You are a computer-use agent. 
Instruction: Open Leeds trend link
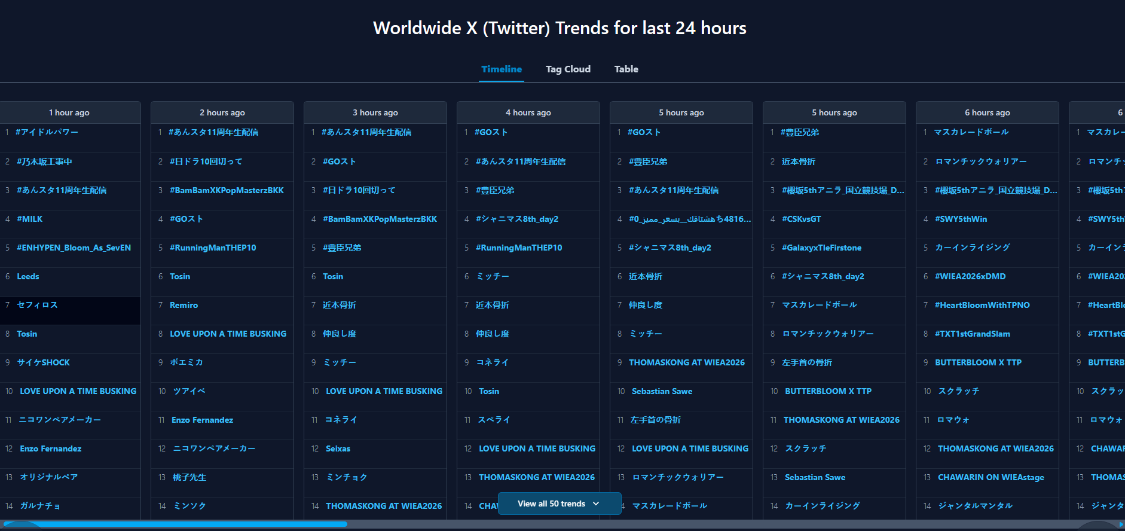(x=28, y=276)
